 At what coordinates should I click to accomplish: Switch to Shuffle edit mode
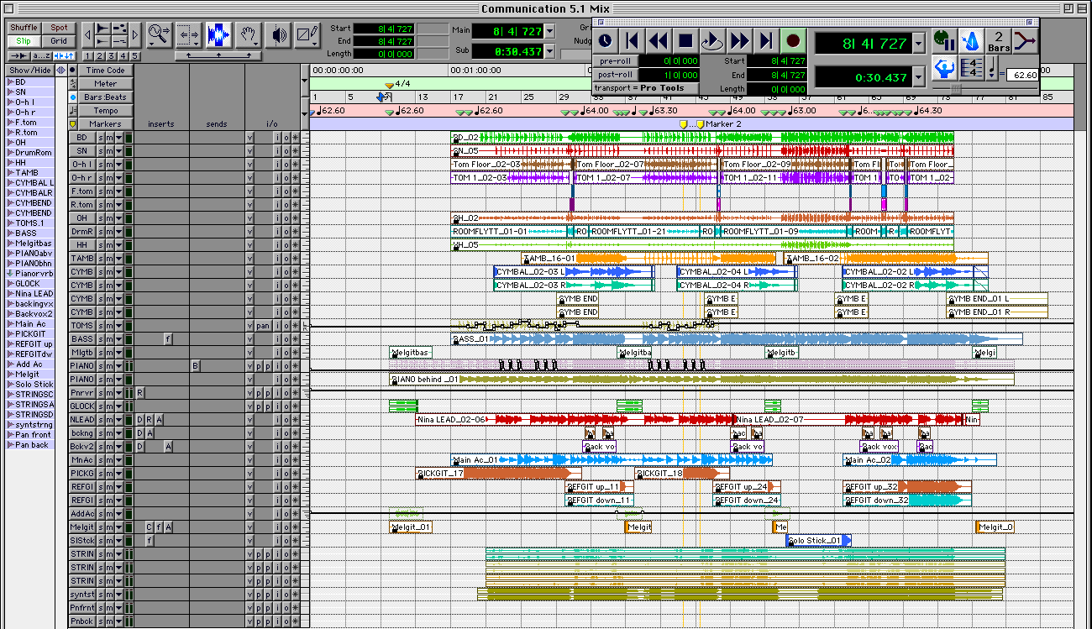pos(23,27)
